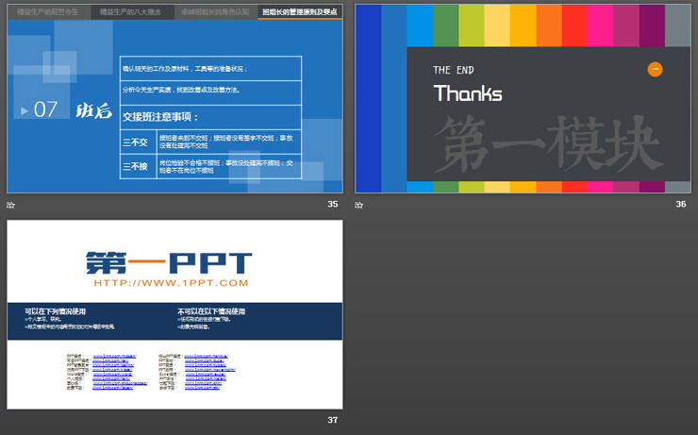Click the 不可以在以下情况使用 heading

pyautogui.click(x=211, y=311)
